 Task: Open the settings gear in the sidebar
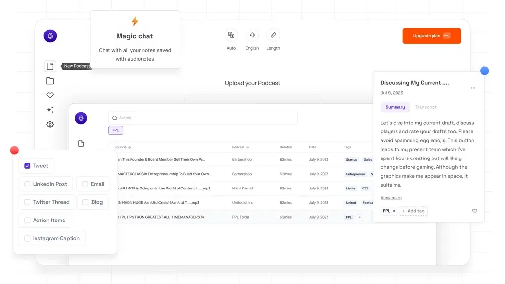tap(50, 124)
